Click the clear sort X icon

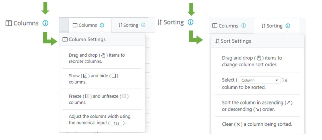238,124
